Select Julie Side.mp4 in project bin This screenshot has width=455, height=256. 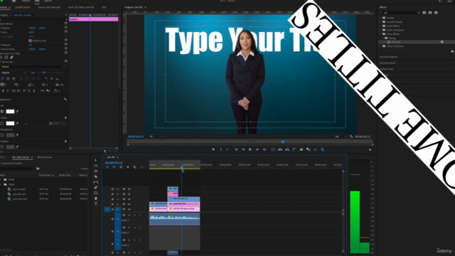[x=20, y=199]
